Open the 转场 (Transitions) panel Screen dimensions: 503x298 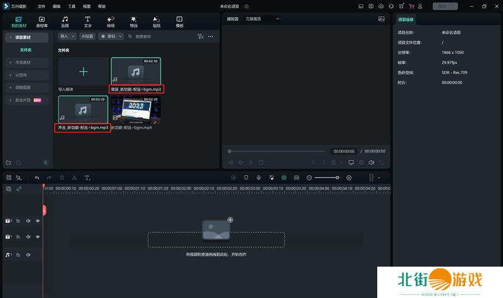click(x=111, y=22)
